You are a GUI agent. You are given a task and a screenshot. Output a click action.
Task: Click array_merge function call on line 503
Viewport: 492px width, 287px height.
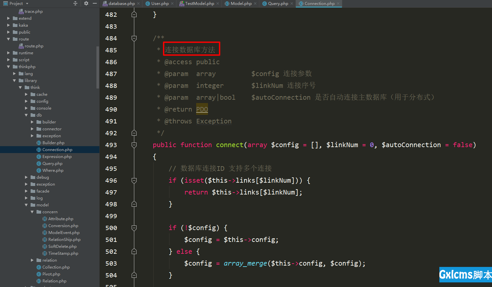click(245, 263)
